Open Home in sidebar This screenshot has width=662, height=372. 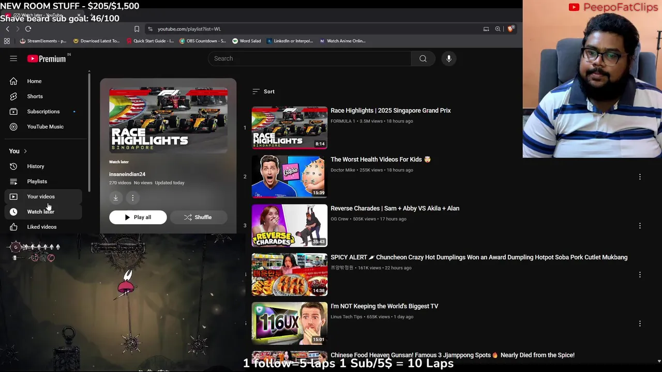point(43,81)
